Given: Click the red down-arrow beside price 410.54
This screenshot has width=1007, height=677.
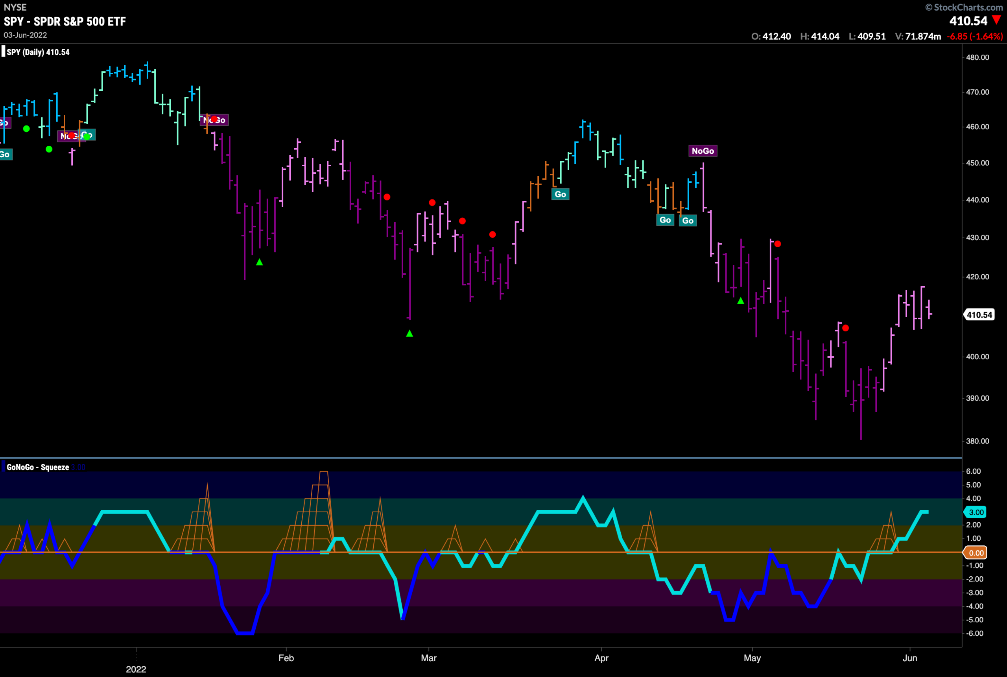Looking at the screenshot, I should point(997,20).
